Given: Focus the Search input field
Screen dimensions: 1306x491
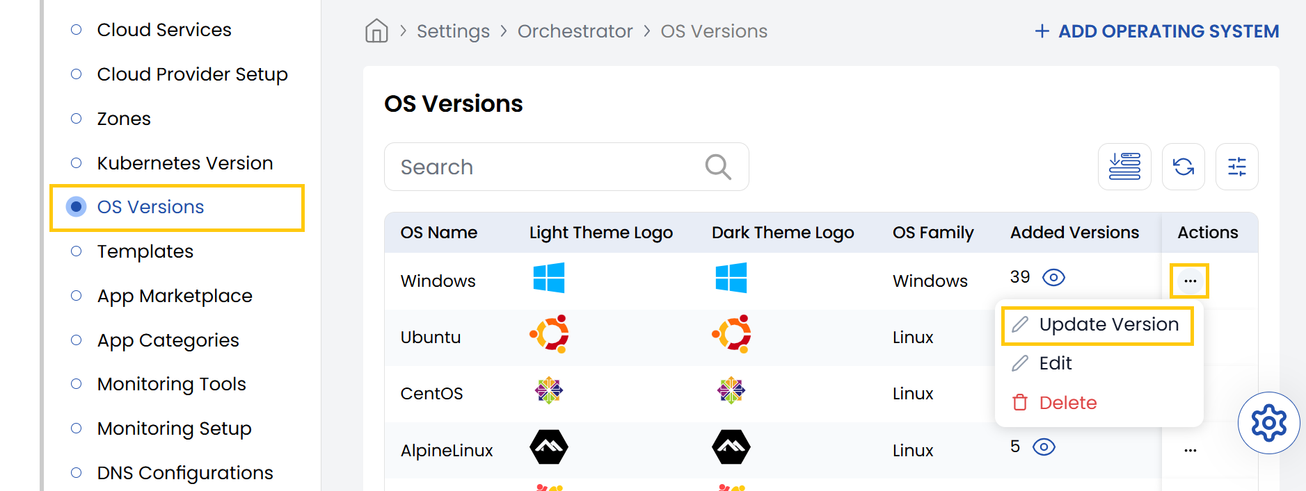Looking at the screenshot, I should tap(566, 167).
